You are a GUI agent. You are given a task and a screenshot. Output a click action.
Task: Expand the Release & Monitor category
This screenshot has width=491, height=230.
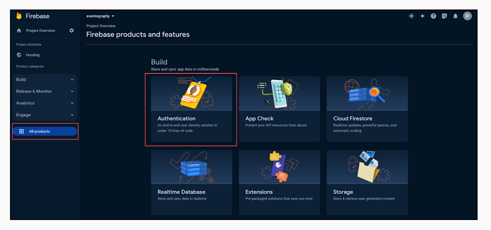coord(45,91)
